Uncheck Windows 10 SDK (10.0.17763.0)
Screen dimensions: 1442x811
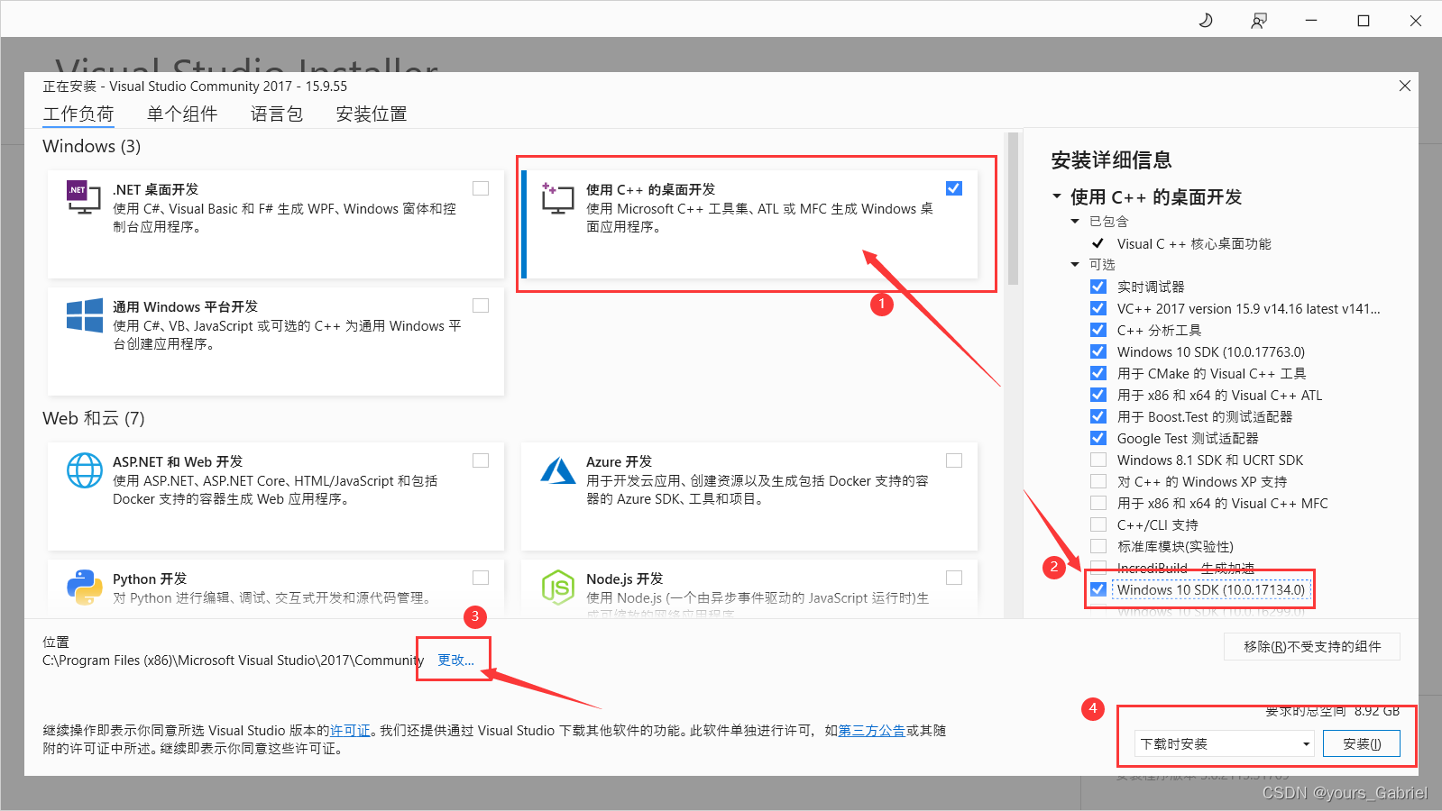coord(1098,351)
